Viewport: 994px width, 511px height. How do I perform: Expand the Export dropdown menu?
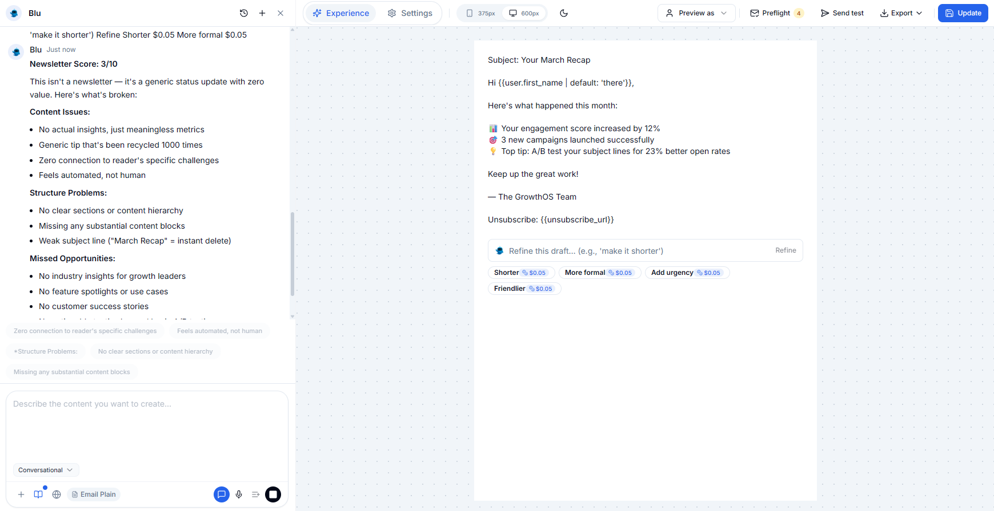point(901,13)
